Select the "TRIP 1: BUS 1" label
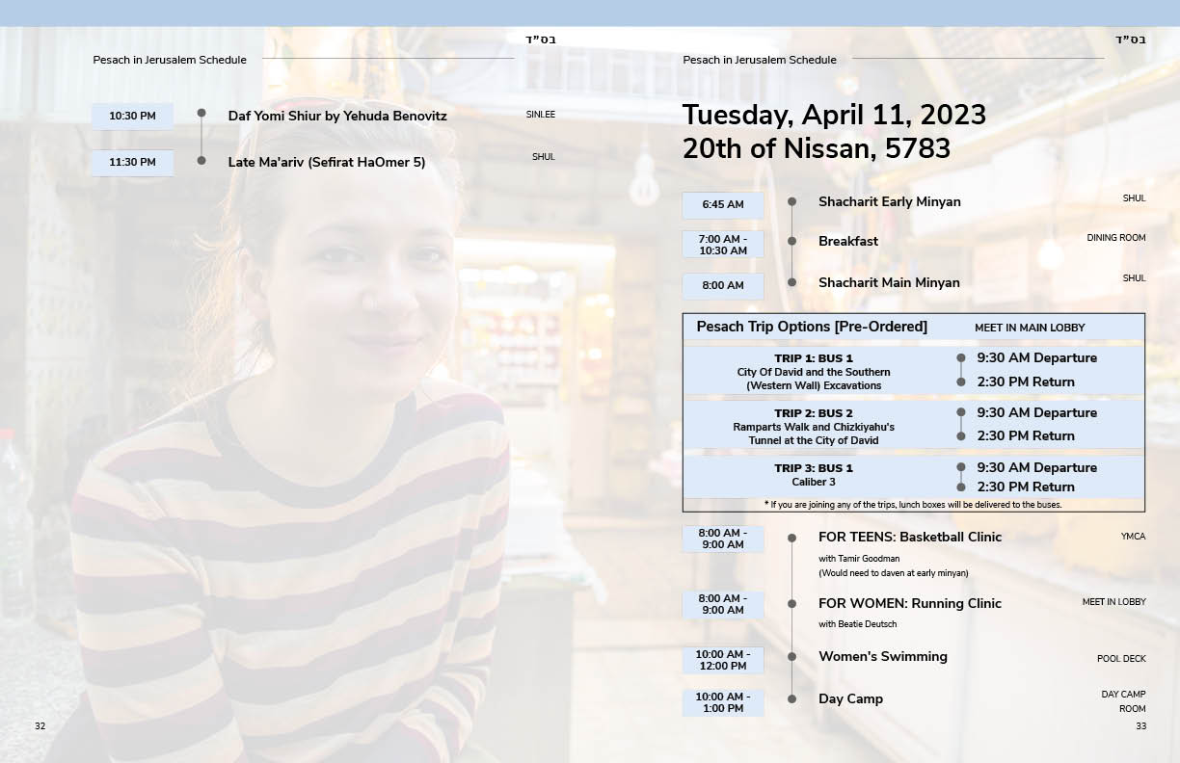The width and height of the screenshot is (1180, 763). click(x=814, y=358)
